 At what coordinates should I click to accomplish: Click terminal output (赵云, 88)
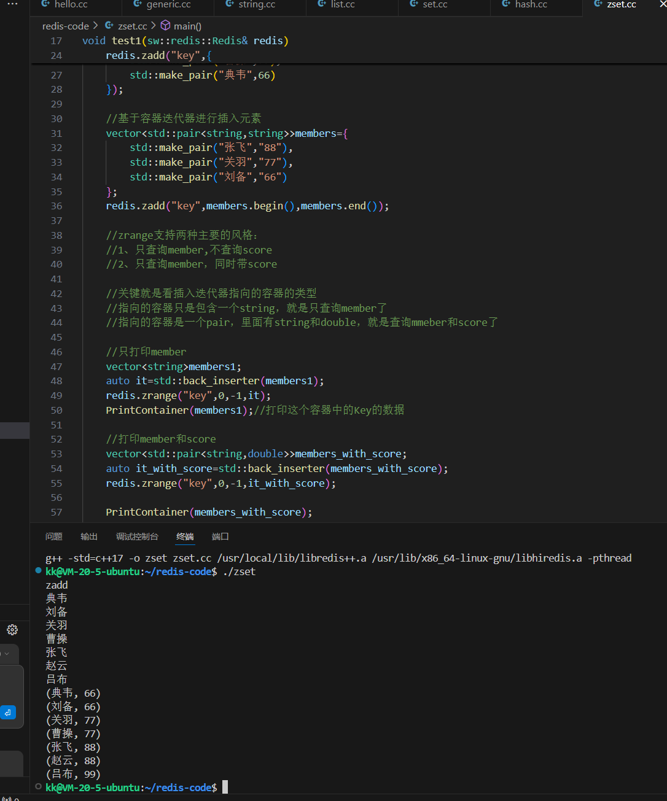[73, 760]
